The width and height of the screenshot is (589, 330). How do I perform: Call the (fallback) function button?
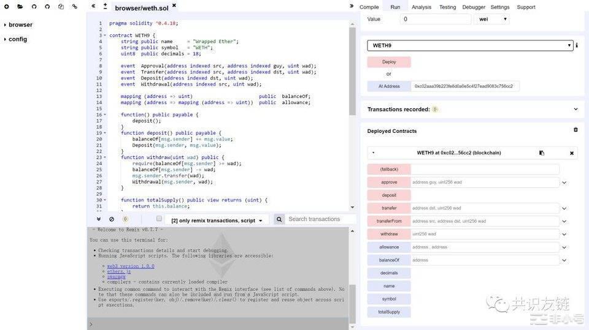(x=389, y=169)
